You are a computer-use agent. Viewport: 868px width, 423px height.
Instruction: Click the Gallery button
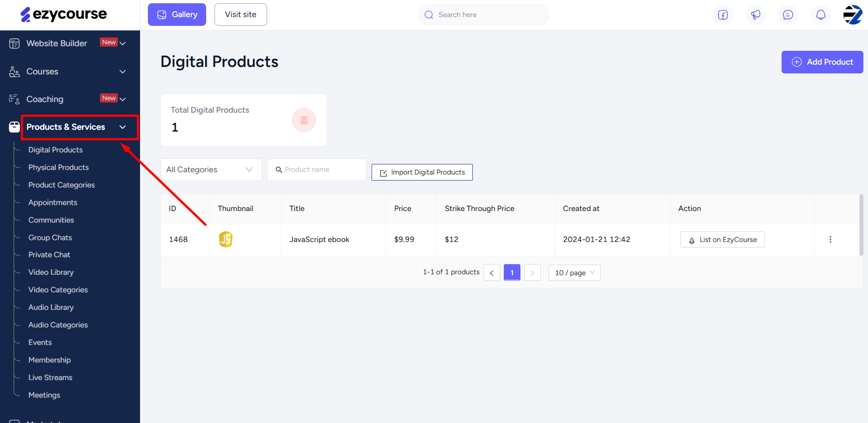[177, 14]
